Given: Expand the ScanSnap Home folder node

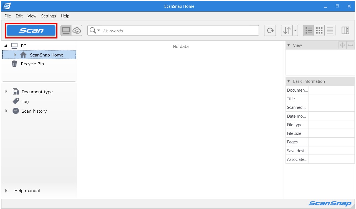Looking at the screenshot, I should click(x=15, y=55).
